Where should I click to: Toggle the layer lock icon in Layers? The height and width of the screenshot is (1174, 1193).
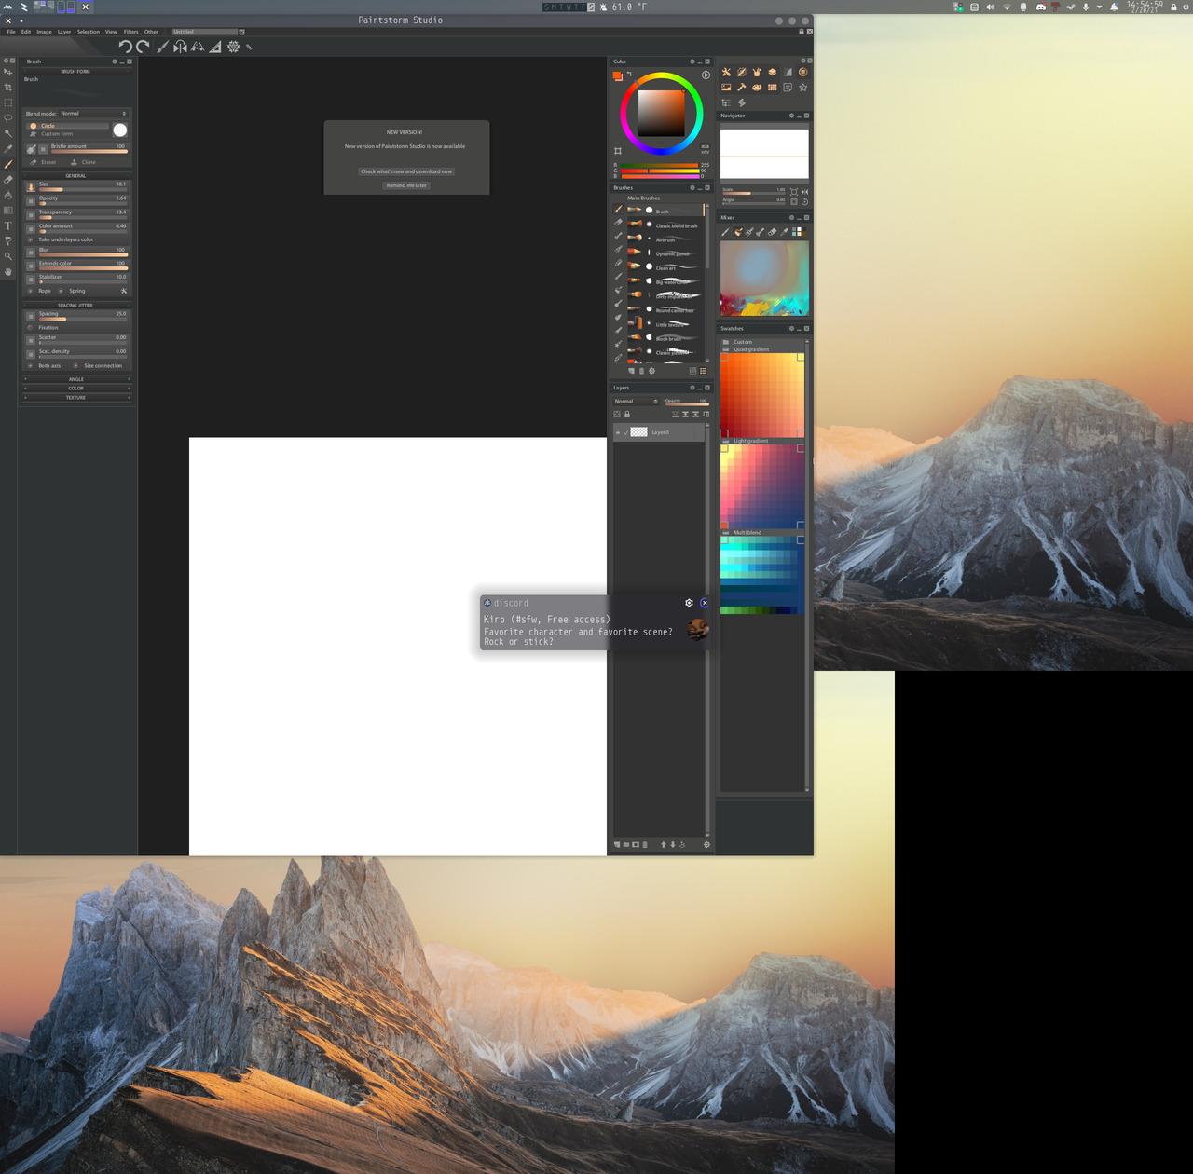pyautogui.click(x=627, y=415)
